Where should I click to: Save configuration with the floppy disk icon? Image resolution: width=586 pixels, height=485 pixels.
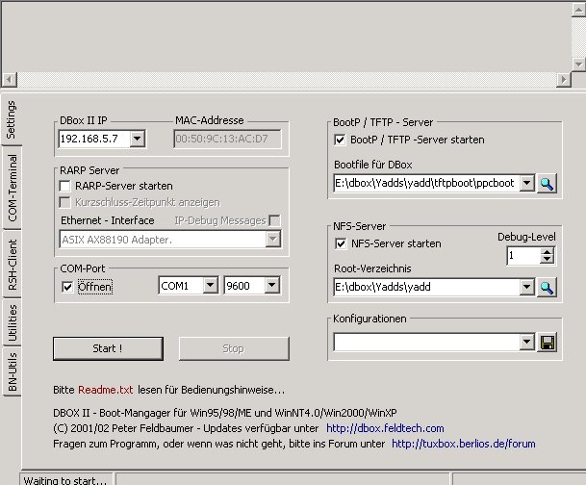tap(548, 343)
